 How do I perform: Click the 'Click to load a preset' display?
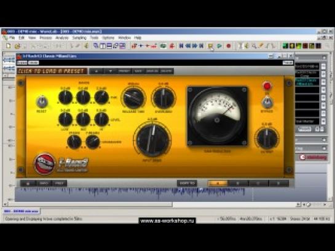click(52, 71)
